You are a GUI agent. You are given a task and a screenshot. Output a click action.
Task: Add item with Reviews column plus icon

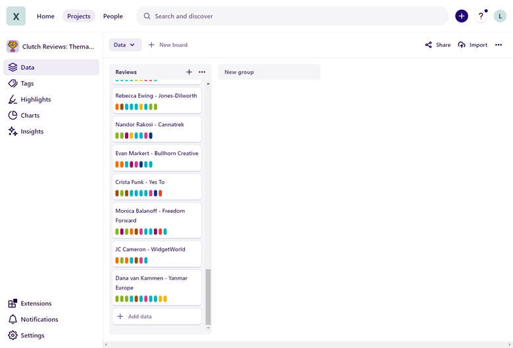point(189,72)
